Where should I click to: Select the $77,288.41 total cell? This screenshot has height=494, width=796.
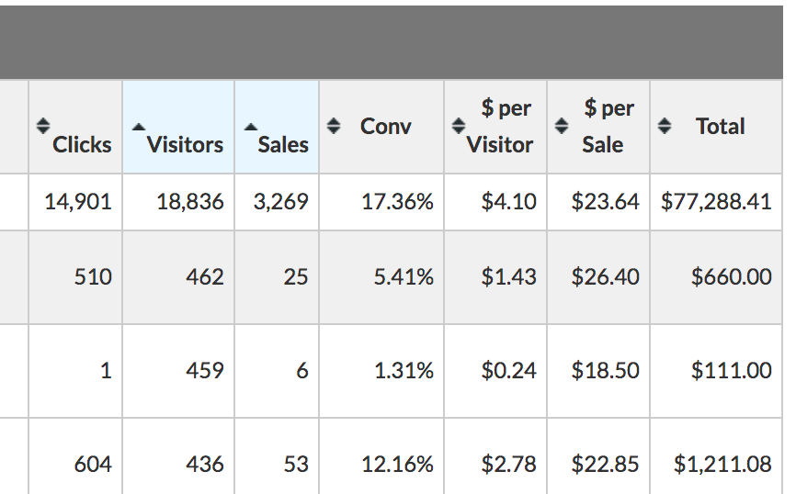(716, 202)
